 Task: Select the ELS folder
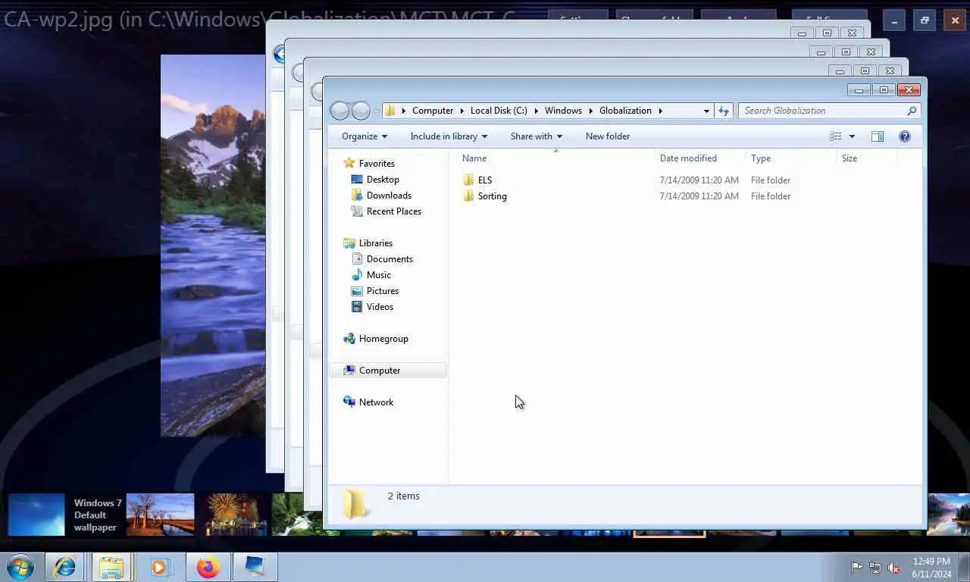click(x=485, y=180)
